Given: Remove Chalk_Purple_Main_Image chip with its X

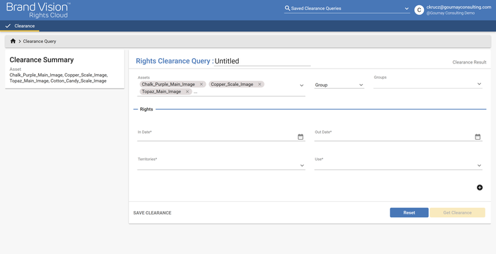Looking at the screenshot, I should tap(201, 85).
